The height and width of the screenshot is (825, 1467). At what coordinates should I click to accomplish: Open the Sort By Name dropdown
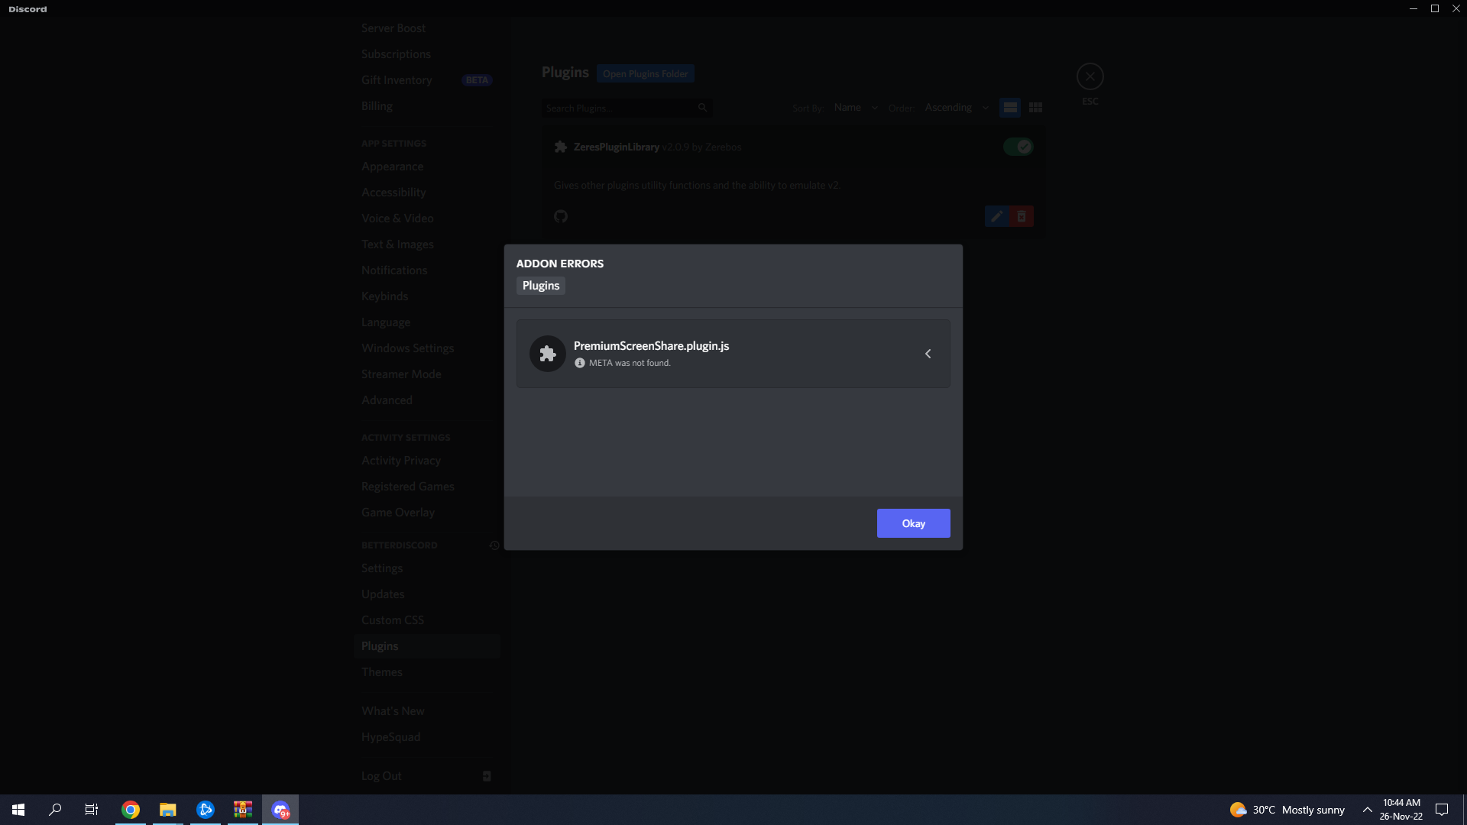coord(854,107)
